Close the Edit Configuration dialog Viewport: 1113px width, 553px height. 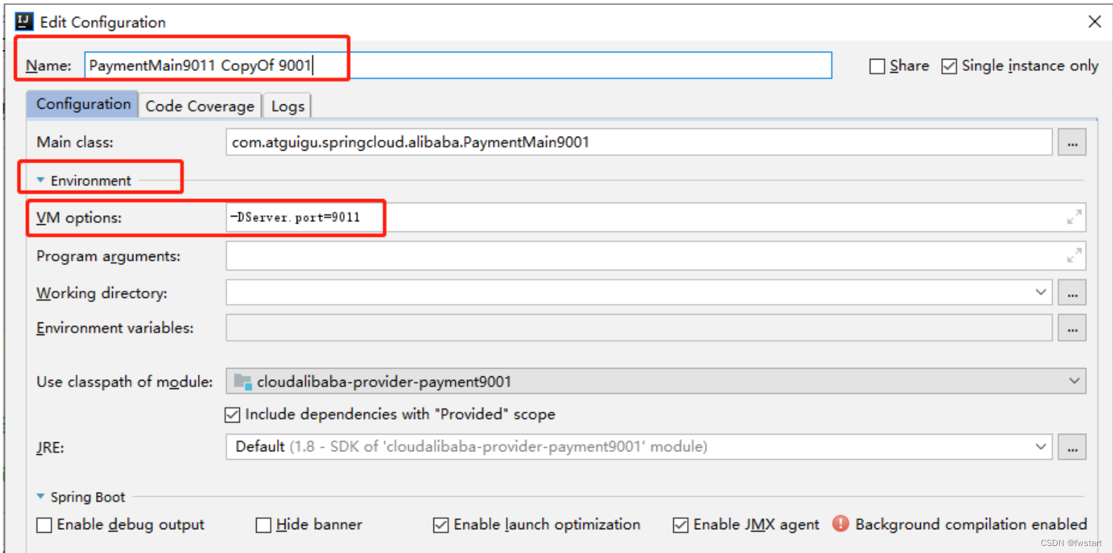[x=1095, y=22]
